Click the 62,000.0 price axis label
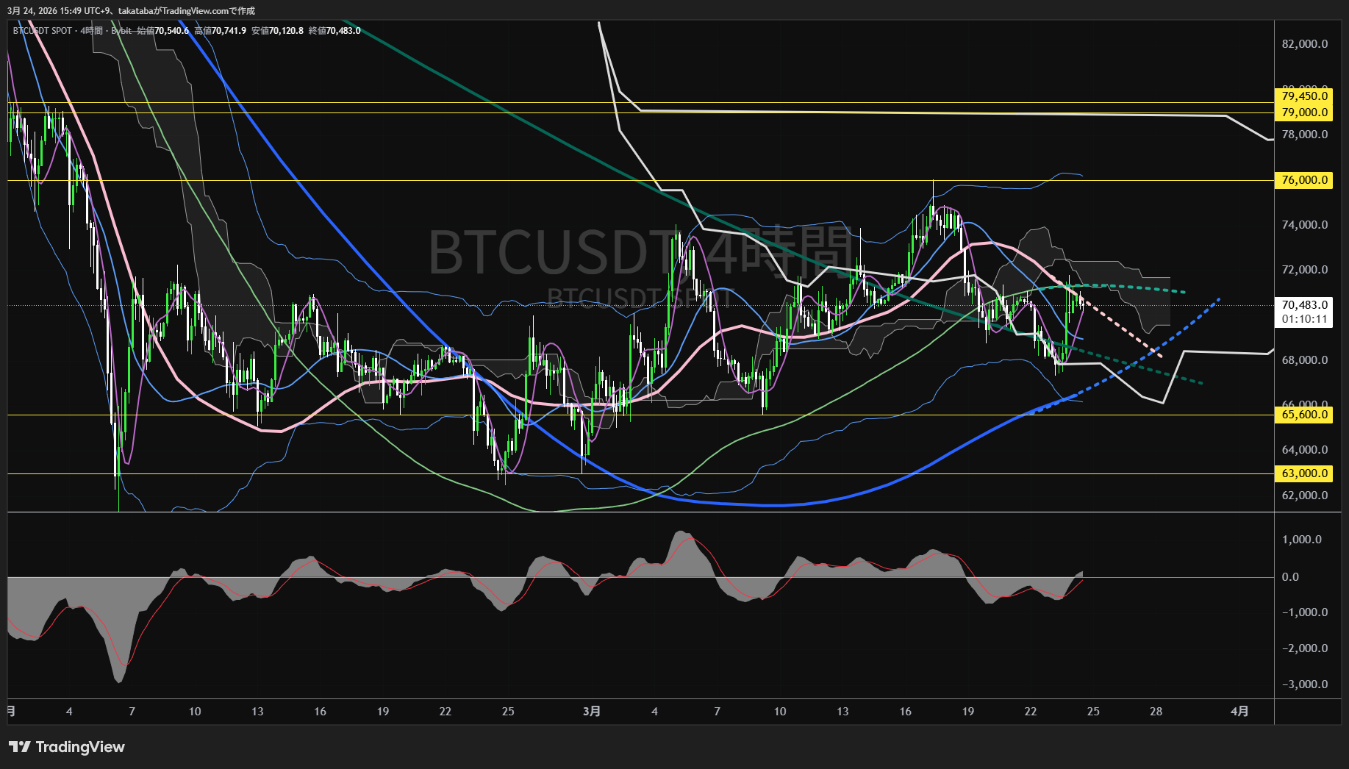The width and height of the screenshot is (1349, 769). [1305, 496]
